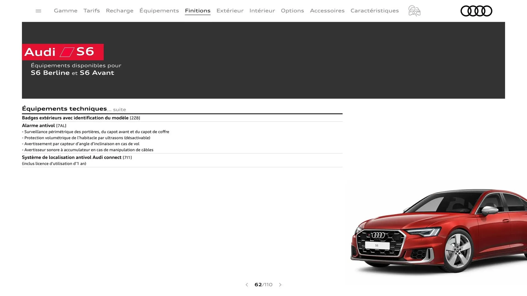The image size is (527, 296).
Task: Open the hamburger navigation menu
Action: (x=38, y=11)
